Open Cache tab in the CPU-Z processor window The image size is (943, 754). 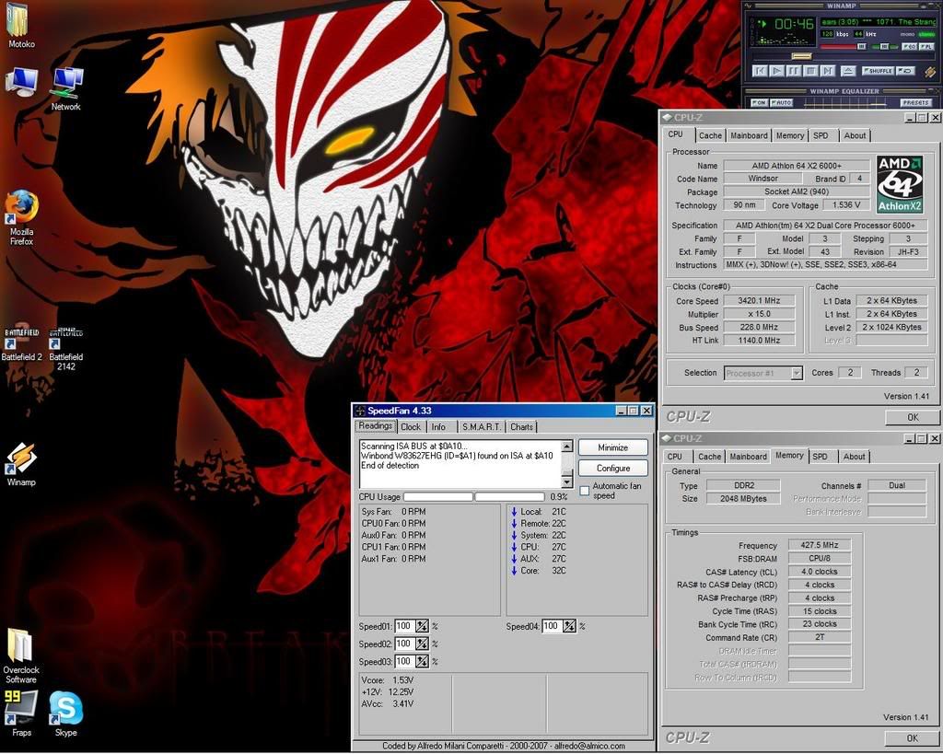[710, 136]
